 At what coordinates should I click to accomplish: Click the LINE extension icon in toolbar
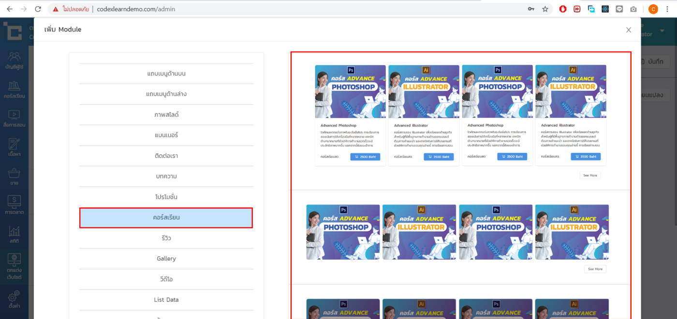point(619,9)
